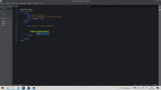Select index.html in the Left working set
Viewport: 161px width, 90px height.
[x=5, y=9]
